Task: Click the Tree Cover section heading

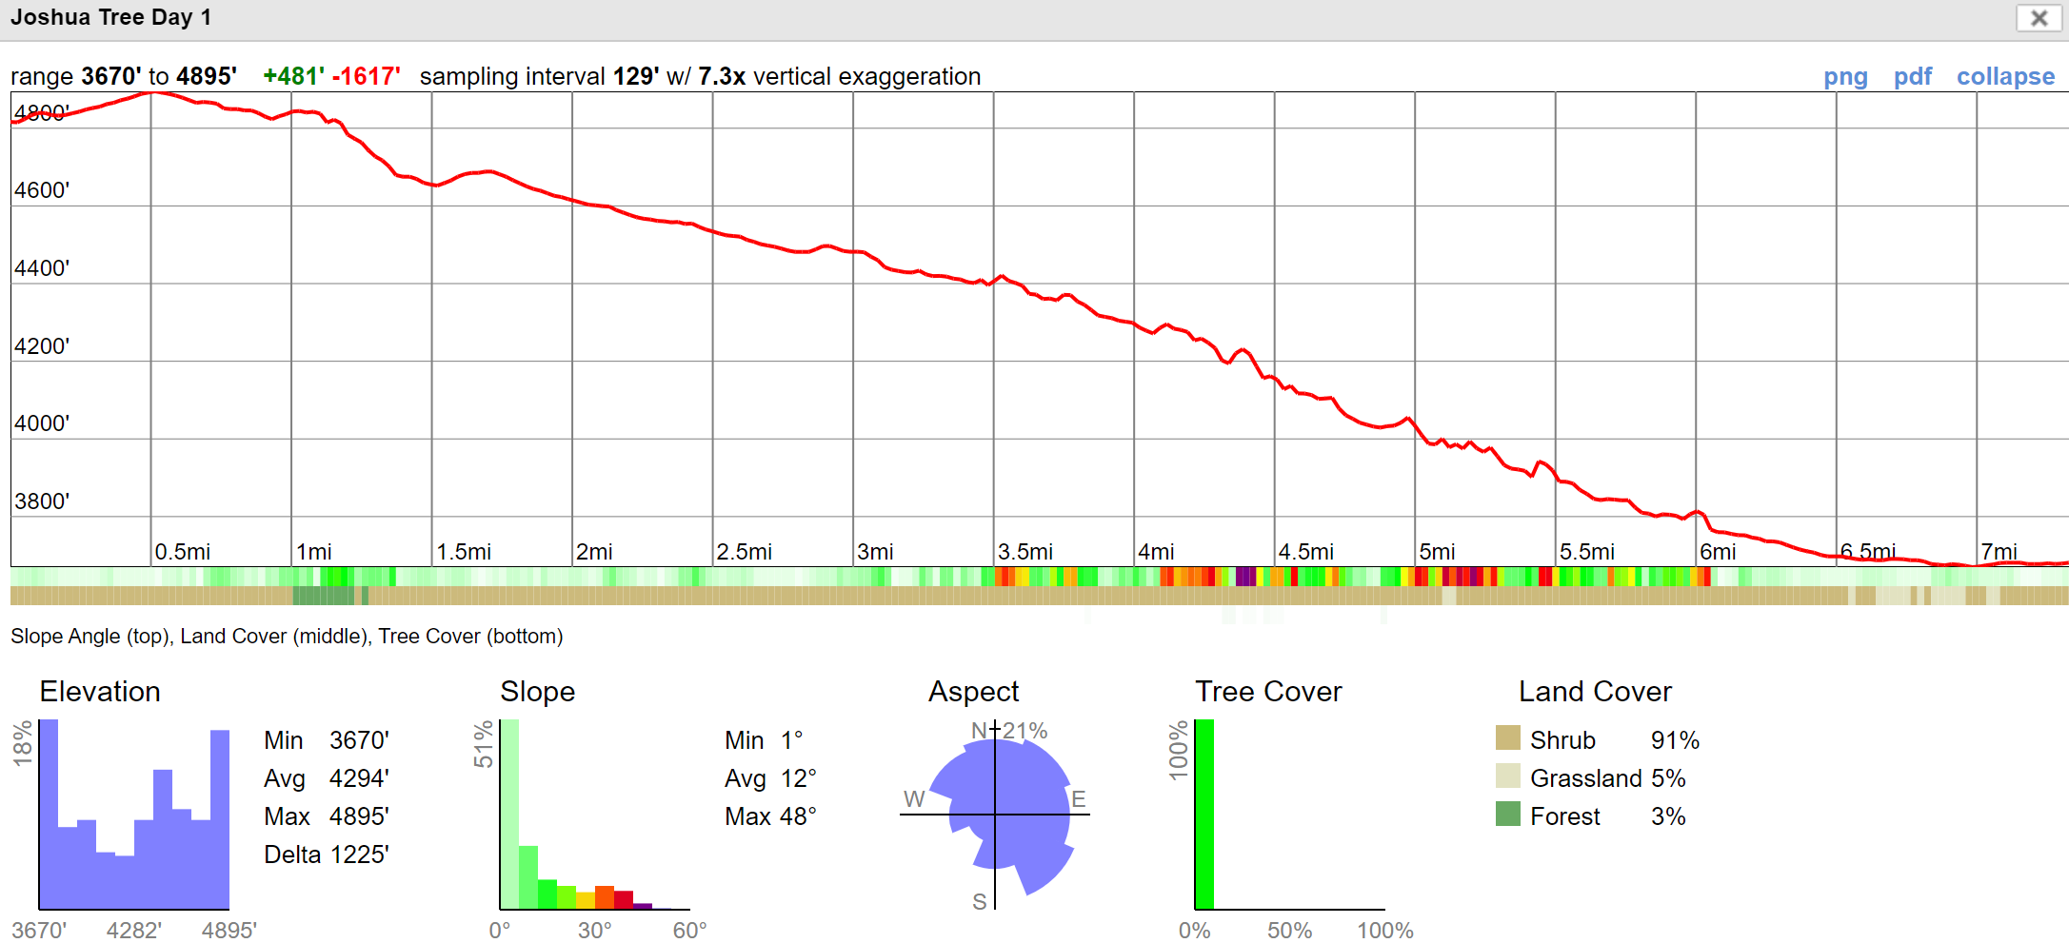Action: pos(1268,692)
